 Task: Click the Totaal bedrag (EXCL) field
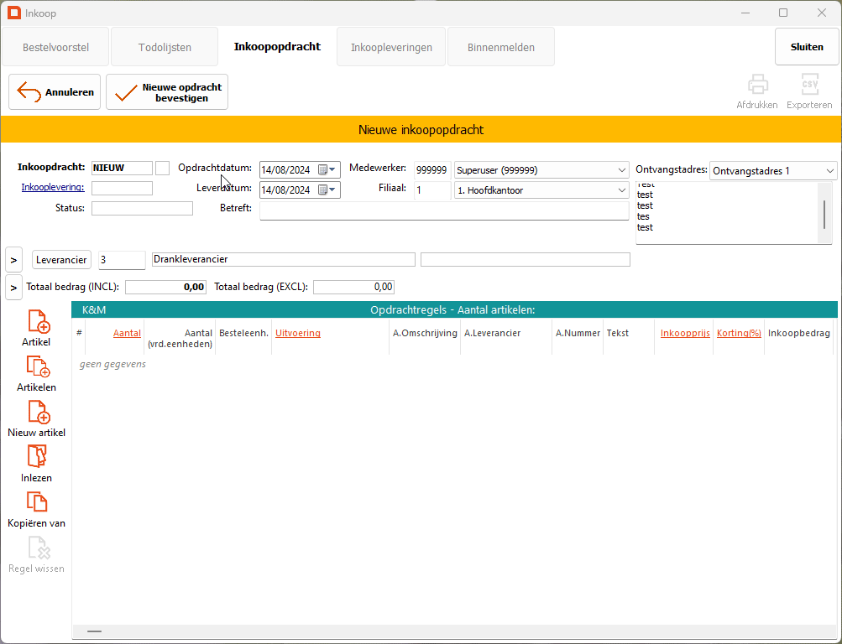tap(354, 287)
